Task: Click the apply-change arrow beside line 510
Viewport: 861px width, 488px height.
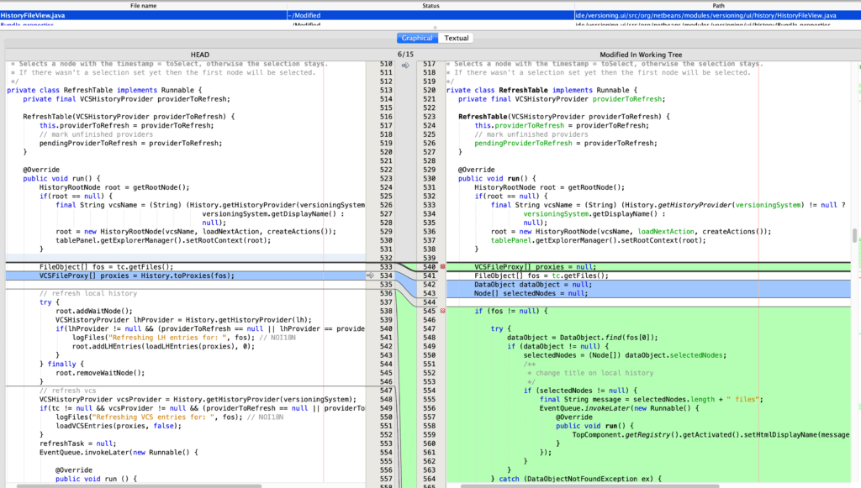Action: 405,65
